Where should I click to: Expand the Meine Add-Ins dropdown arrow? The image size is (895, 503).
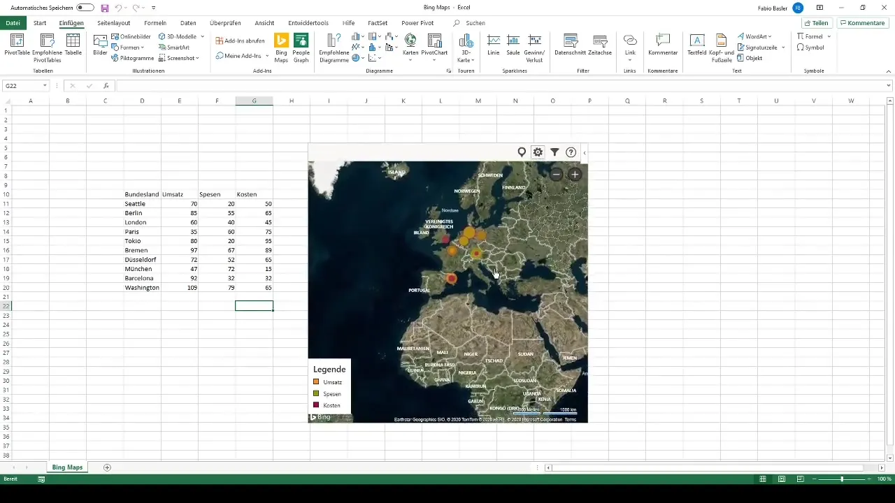267,56
